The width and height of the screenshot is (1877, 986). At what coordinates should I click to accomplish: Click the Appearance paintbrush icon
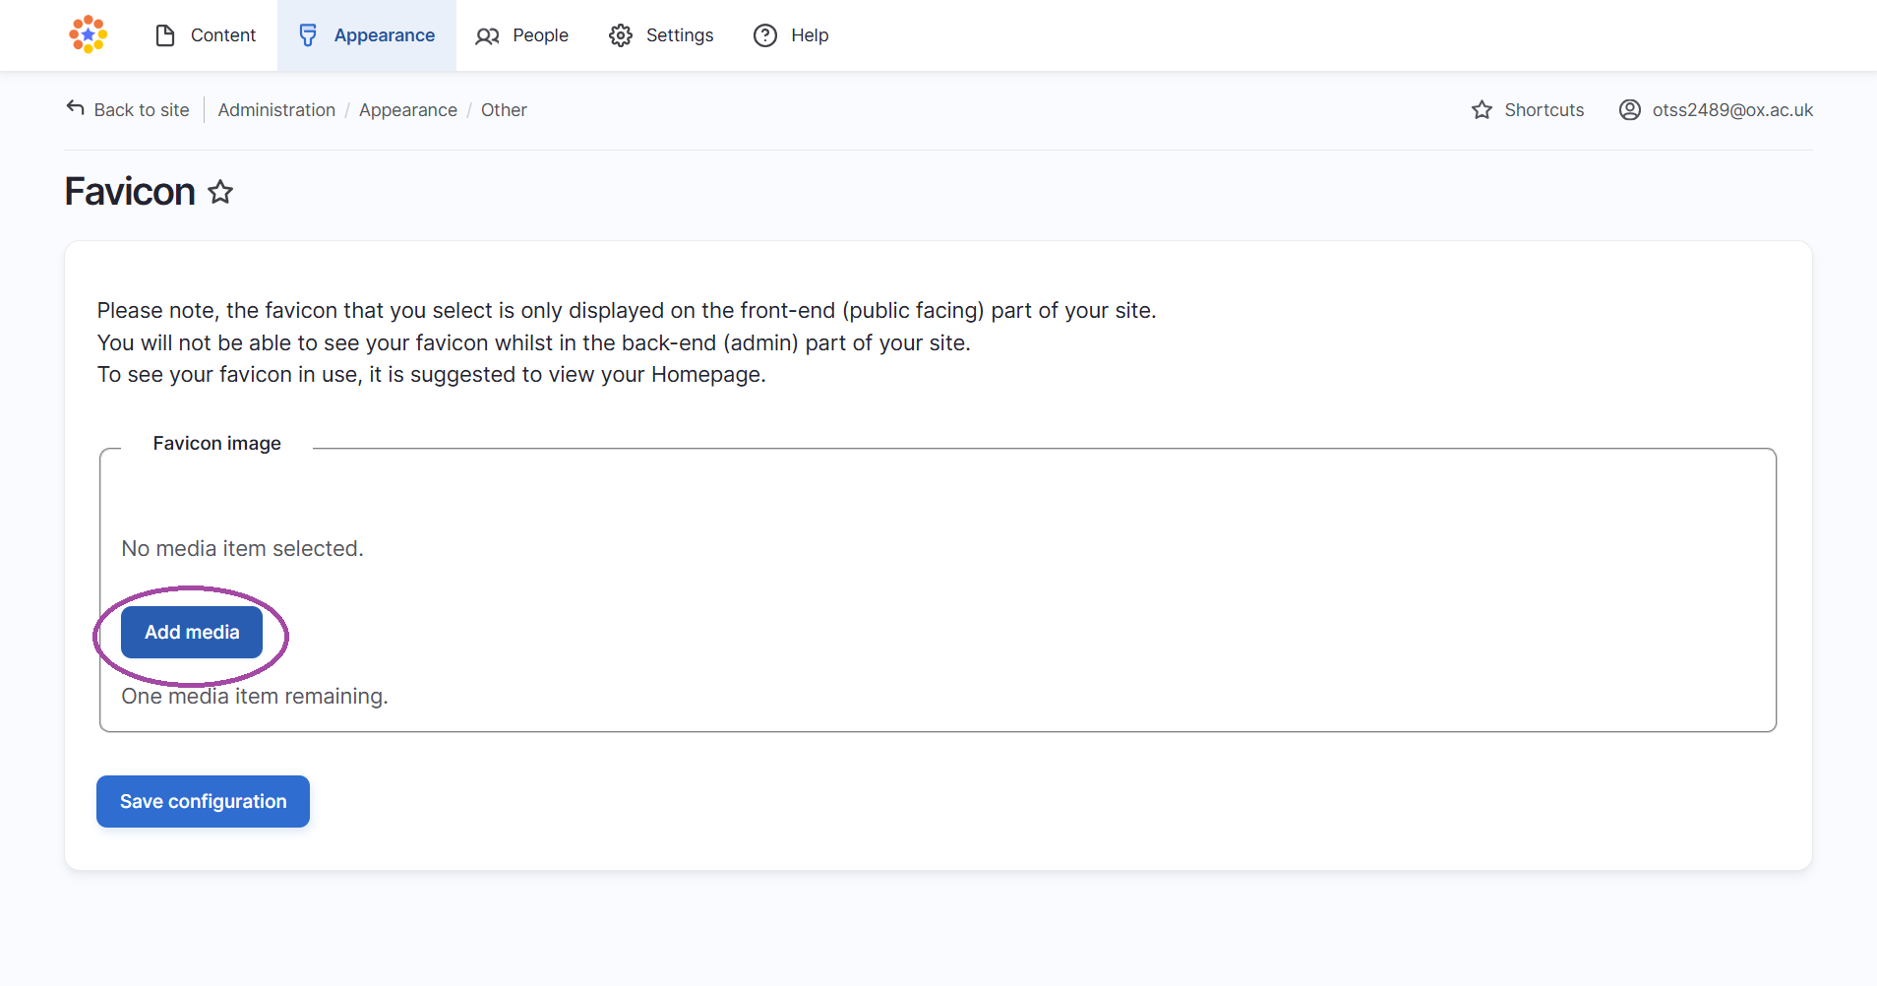pyautogui.click(x=308, y=34)
